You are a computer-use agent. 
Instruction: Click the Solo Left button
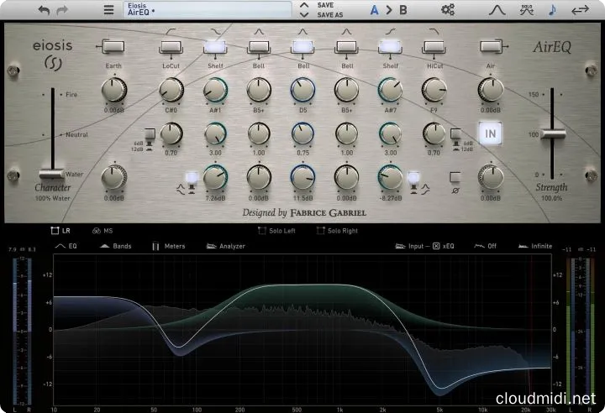pos(278,229)
